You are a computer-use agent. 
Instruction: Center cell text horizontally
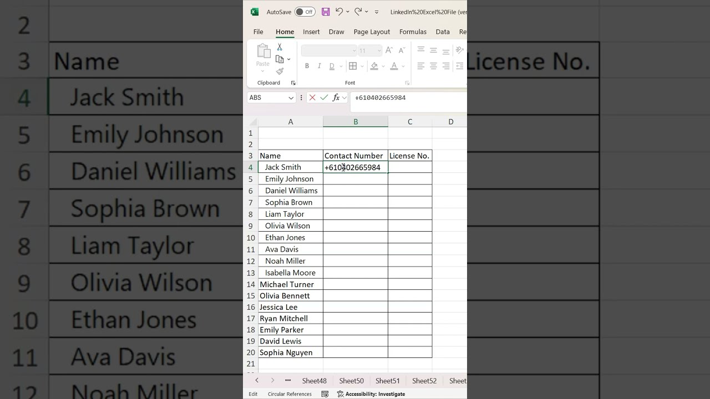(x=433, y=66)
